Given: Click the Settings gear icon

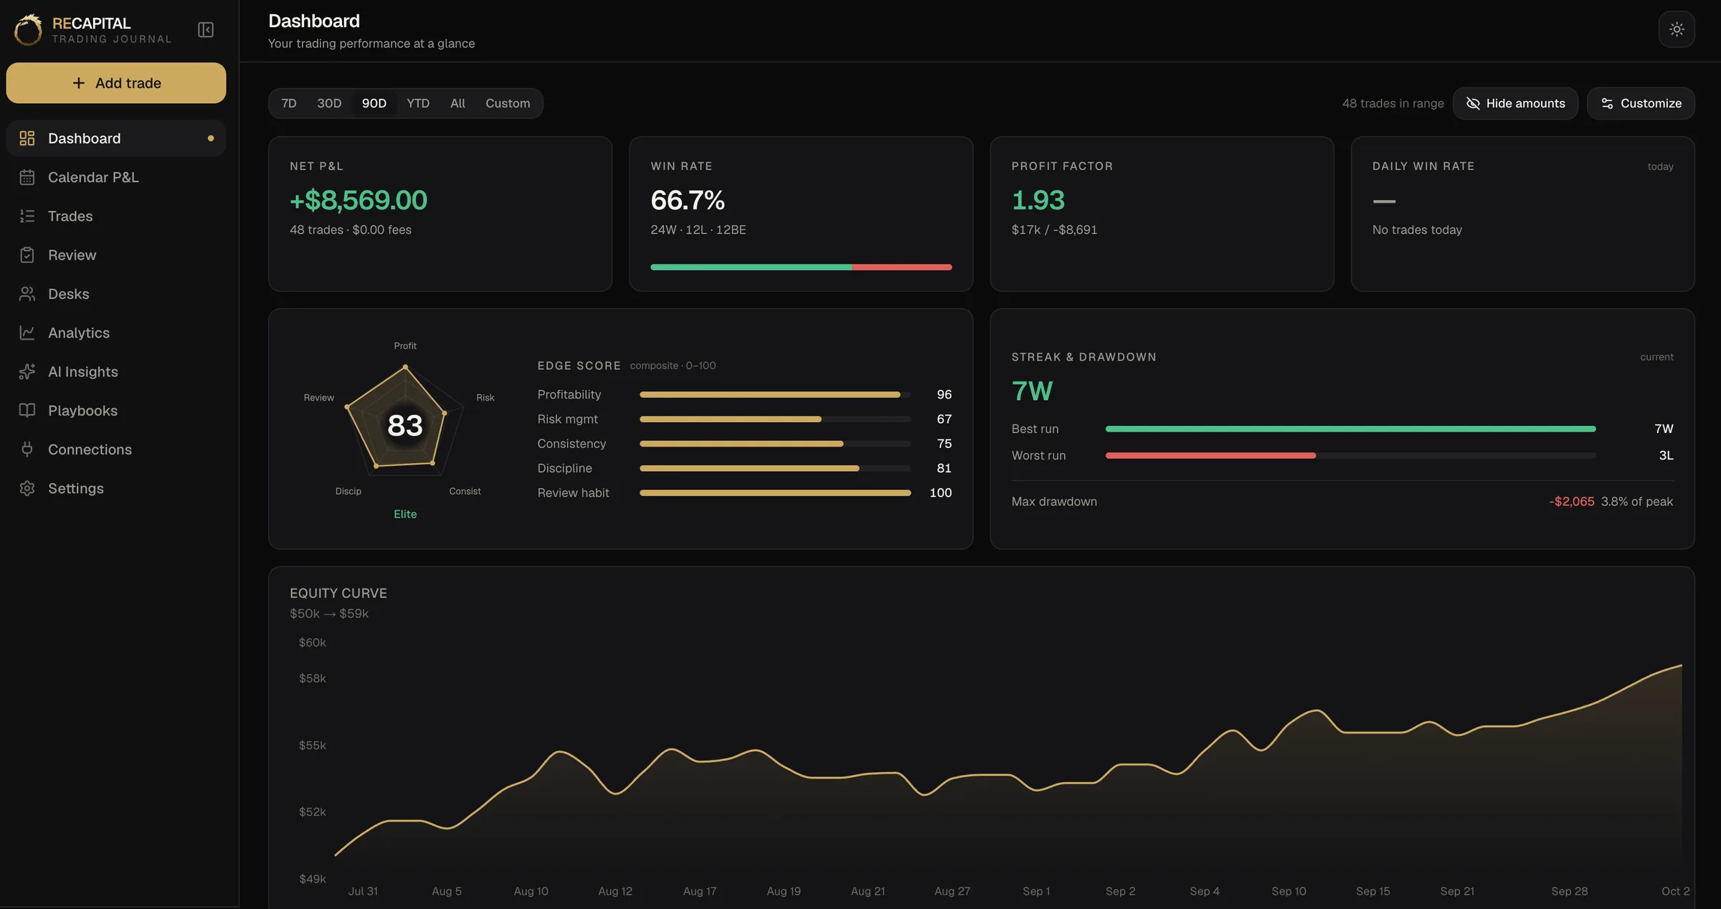Looking at the screenshot, I should point(27,488).
